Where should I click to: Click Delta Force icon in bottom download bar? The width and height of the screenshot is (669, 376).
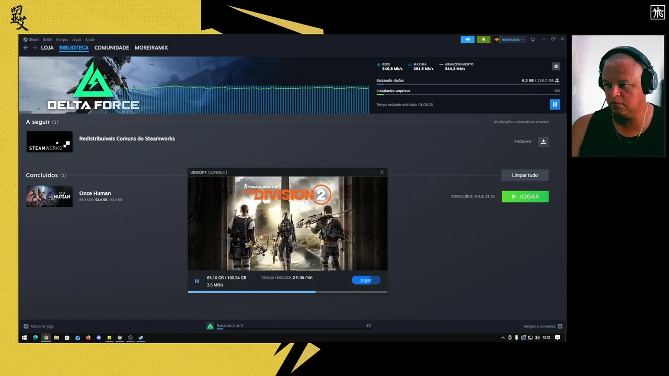coord(210,326)
